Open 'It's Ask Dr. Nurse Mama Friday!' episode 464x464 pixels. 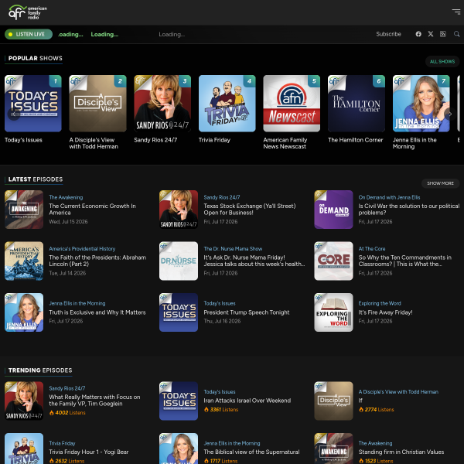coord(254,261)
